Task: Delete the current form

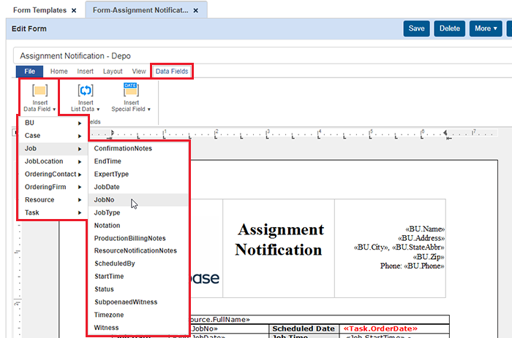Action: click(449, 28)
